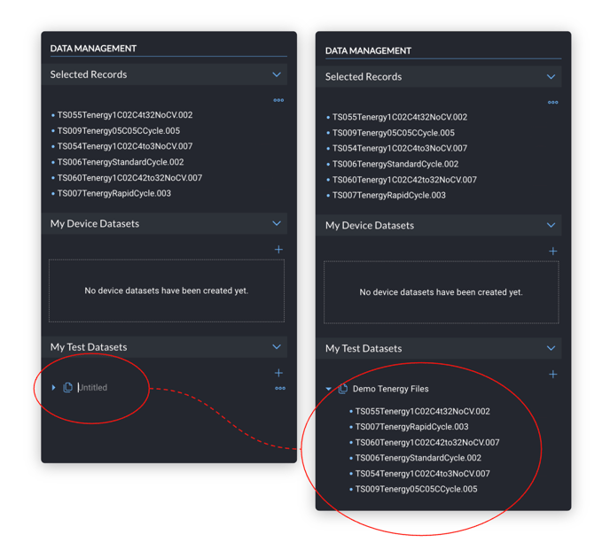The width and height of the screenshot is (610, 550).
Task: Collapse the Demo Tenergy Files dataset arrow
Action: click(x=328, y=389)
